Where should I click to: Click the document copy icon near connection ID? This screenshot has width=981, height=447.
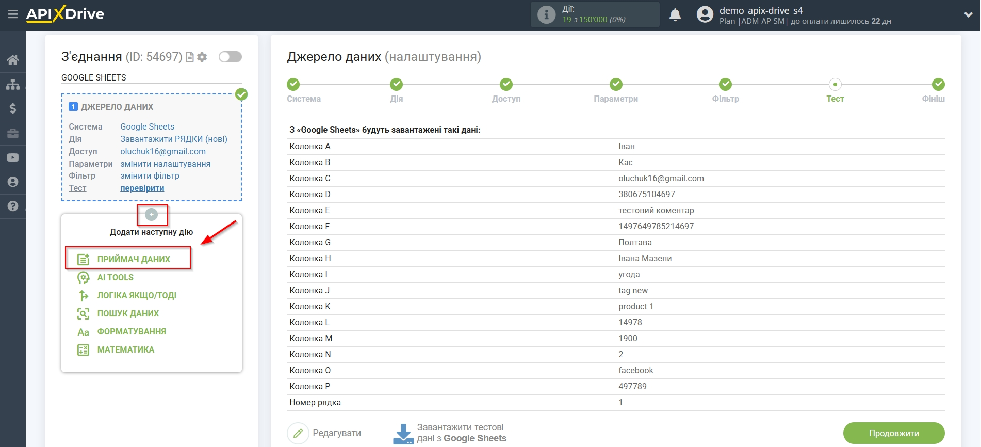coord(190,57)
